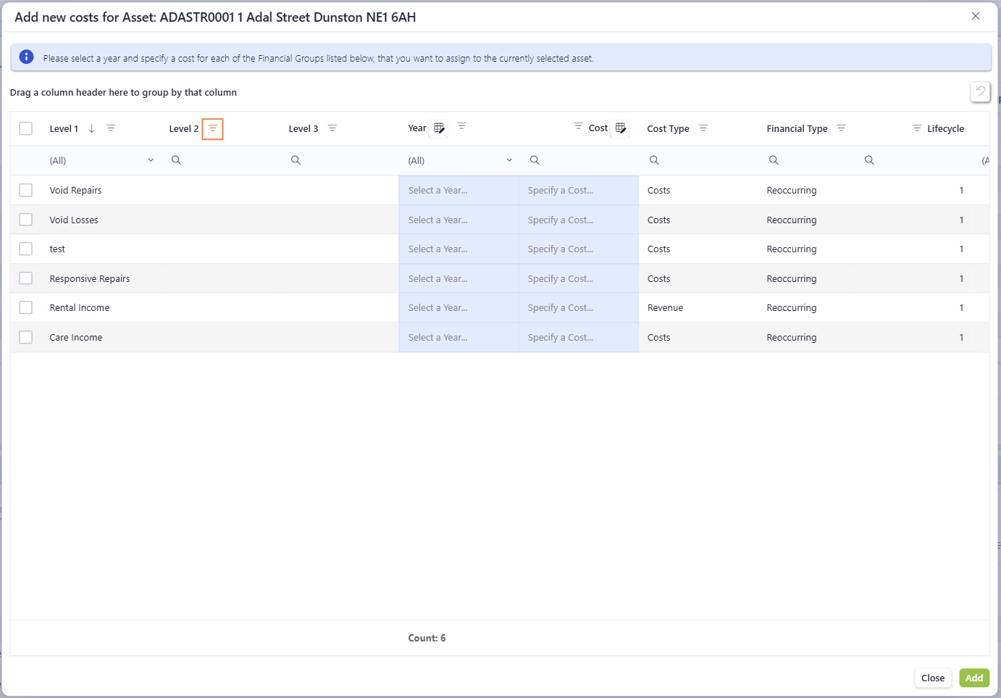The image size is (1001, 698).
Task: Expand the Level 1 filter (All) dropdown
Action: (x=151, y=160)
